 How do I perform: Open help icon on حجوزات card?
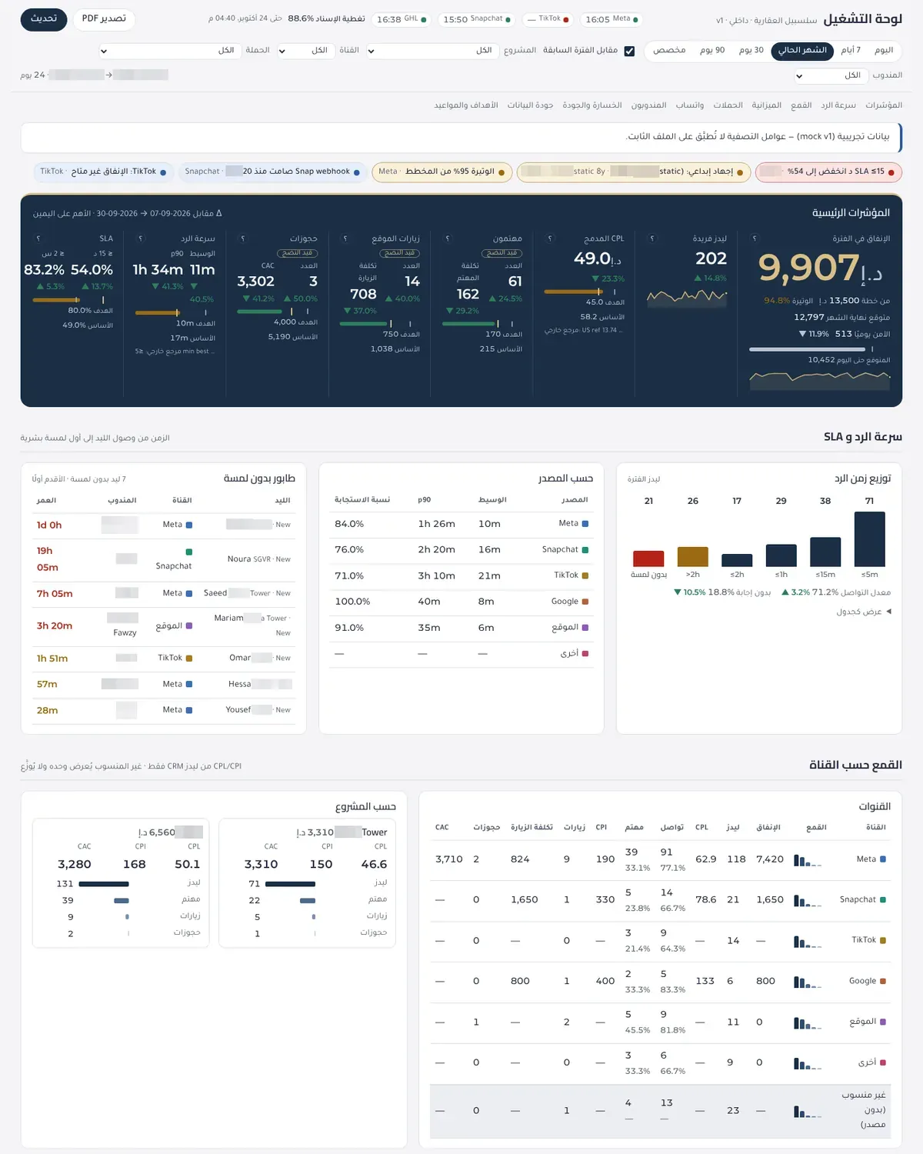pyautogui.click(x=243, y=238)
